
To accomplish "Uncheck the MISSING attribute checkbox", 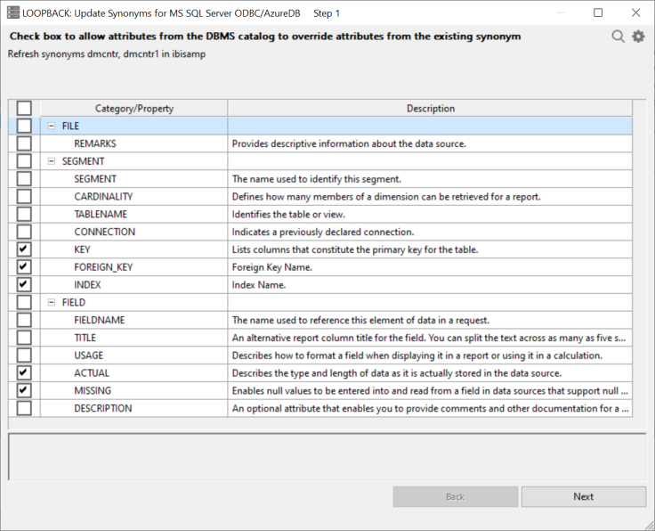I will (24, 390).
